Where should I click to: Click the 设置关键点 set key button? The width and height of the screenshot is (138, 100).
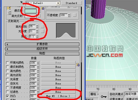click(x=116, y=99)
